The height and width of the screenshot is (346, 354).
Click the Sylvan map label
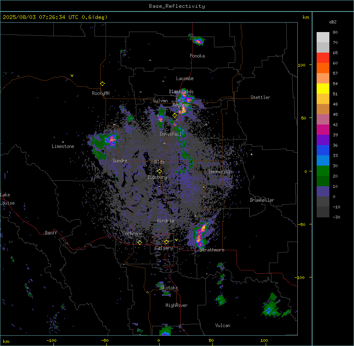tap(160, 101)
